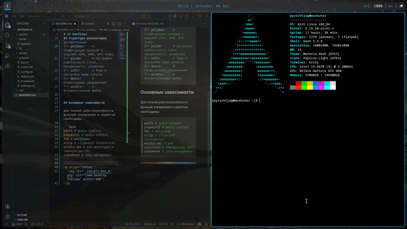Toggle the bottom panel visibility
The width and height of the screenshot is (407, 229).
[181, 16]
